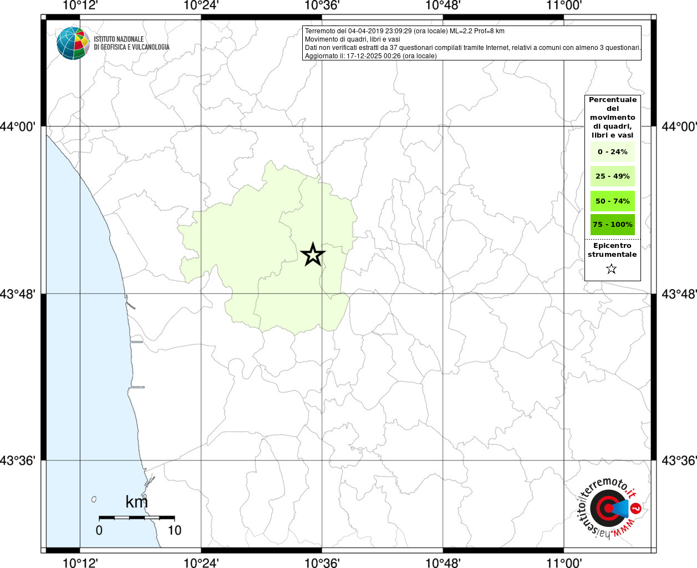Click the left latitude label 43°48'
The image size is (697, 568).
[17, 294]
